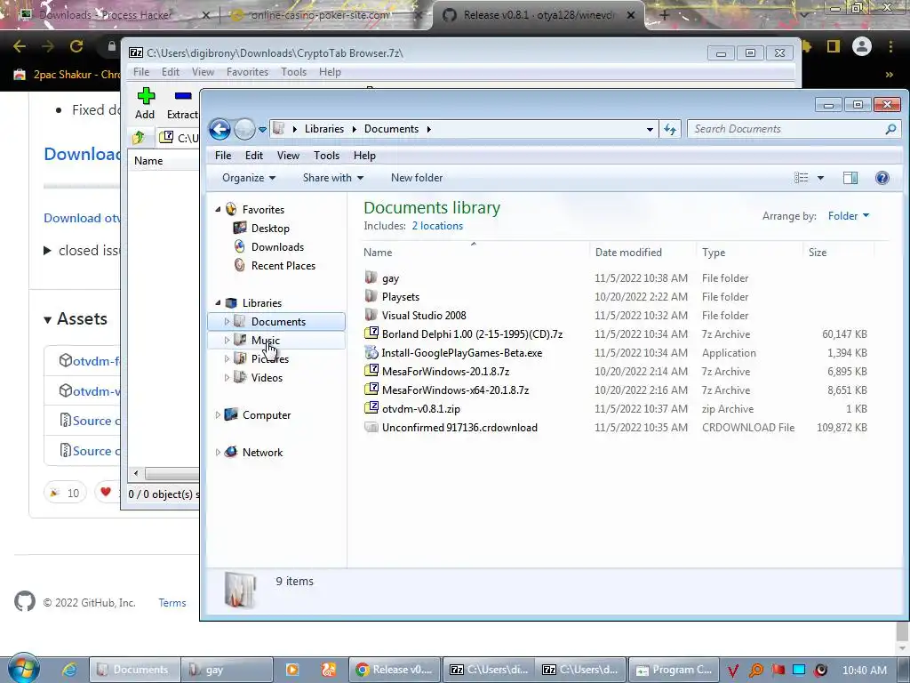Click the Forward arrow in Explorer
Image resolution: width=910 pixels, height=683 pixels.
coord(245,129)
